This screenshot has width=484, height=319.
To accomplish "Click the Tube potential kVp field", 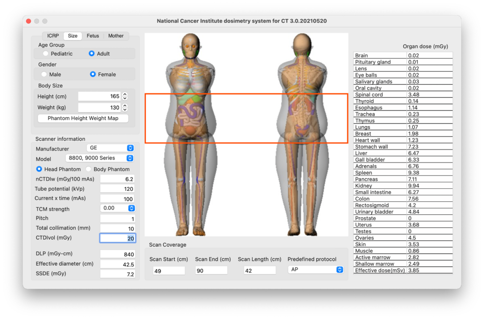I will coord(117,189).
